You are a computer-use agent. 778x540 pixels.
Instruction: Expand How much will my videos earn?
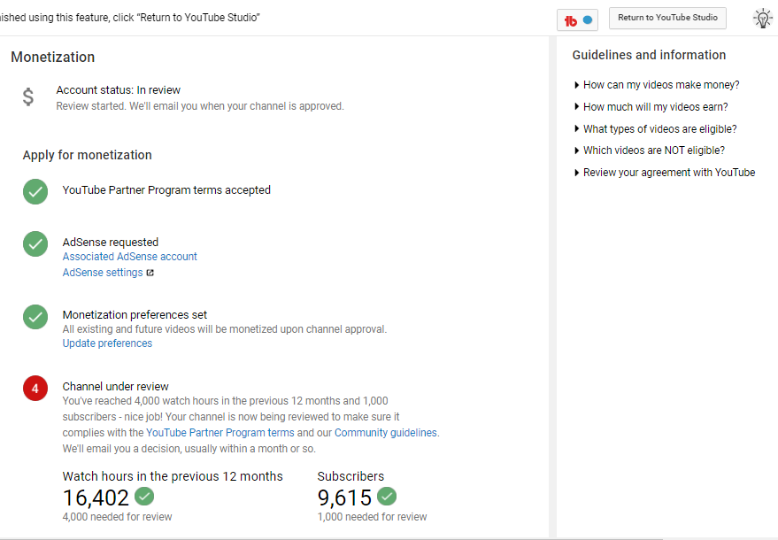pos(651,107)
